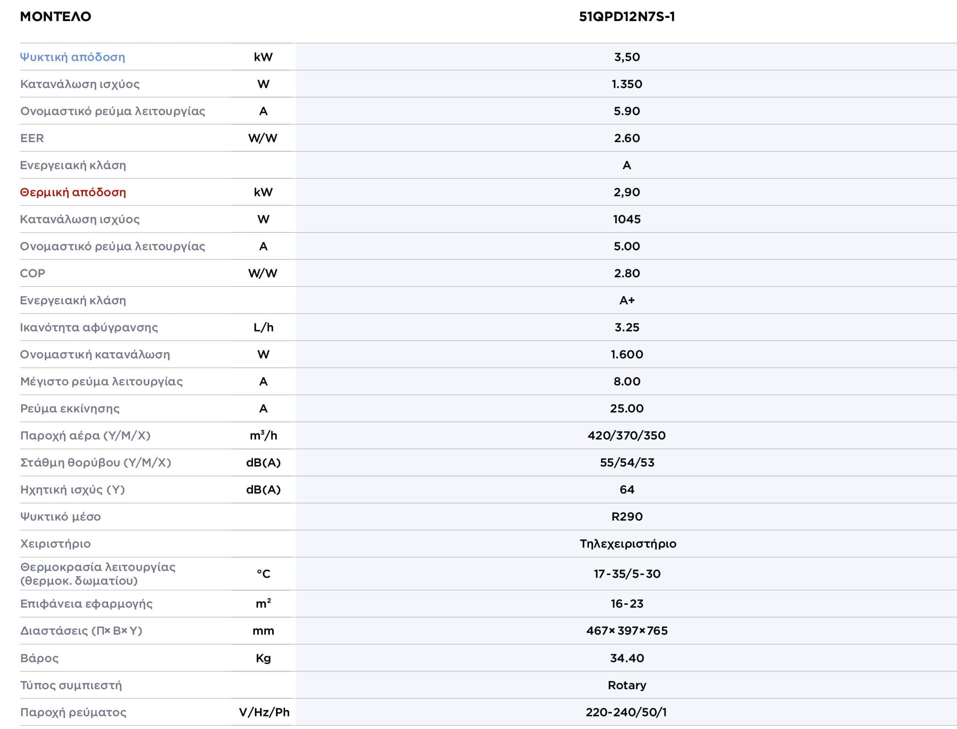Click the 55/54/53 noise level value
957x729 pixels.
[627, 463]
